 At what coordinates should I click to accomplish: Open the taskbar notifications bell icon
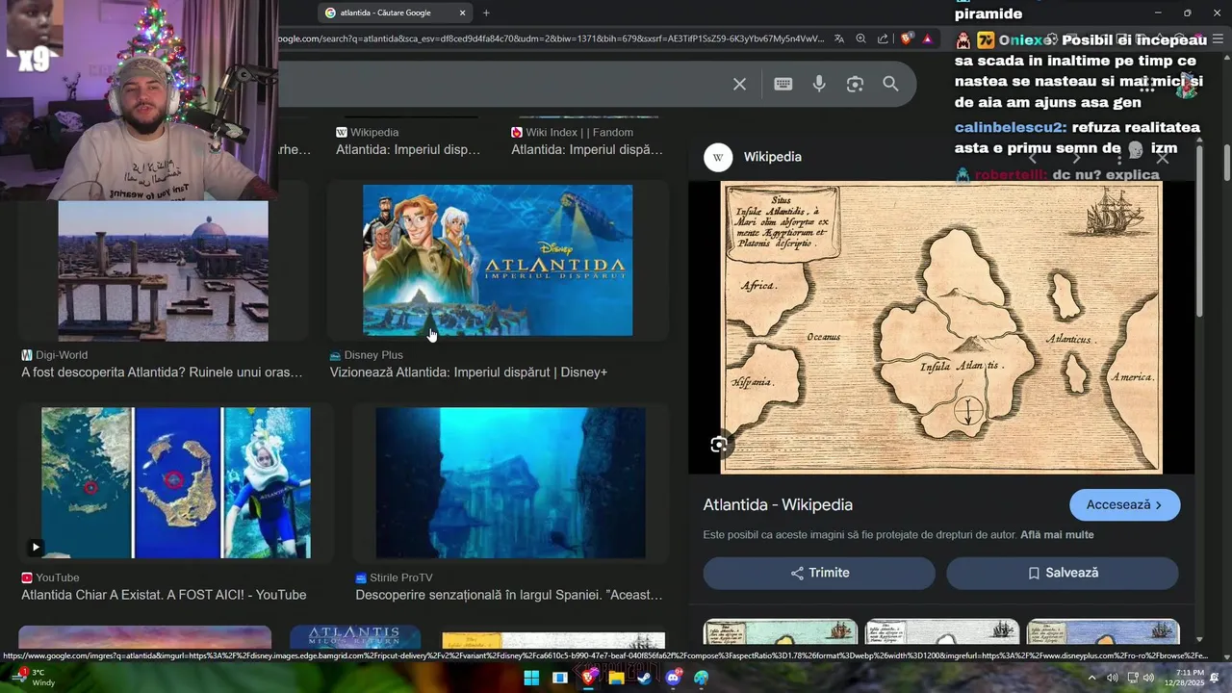coord(1216,678)
